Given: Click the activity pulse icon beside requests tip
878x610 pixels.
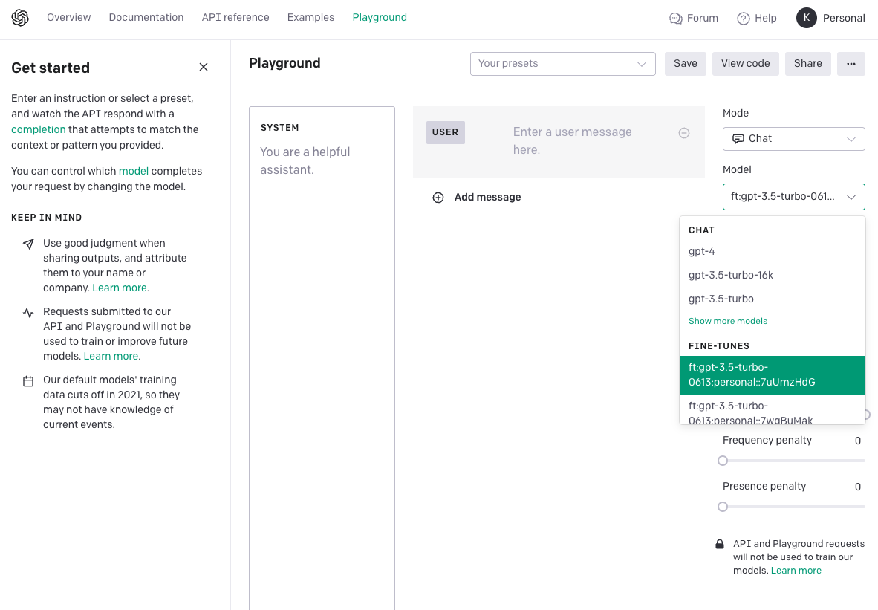Looking at the screenshot, I should [28, 313].
